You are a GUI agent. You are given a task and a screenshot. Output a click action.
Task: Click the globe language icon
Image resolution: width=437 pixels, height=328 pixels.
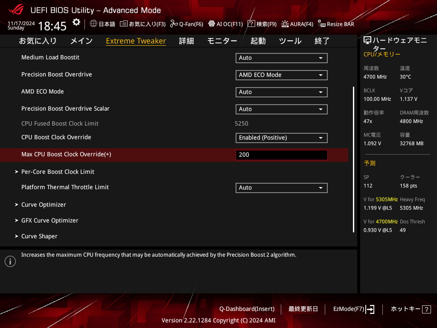coord(93,24)
